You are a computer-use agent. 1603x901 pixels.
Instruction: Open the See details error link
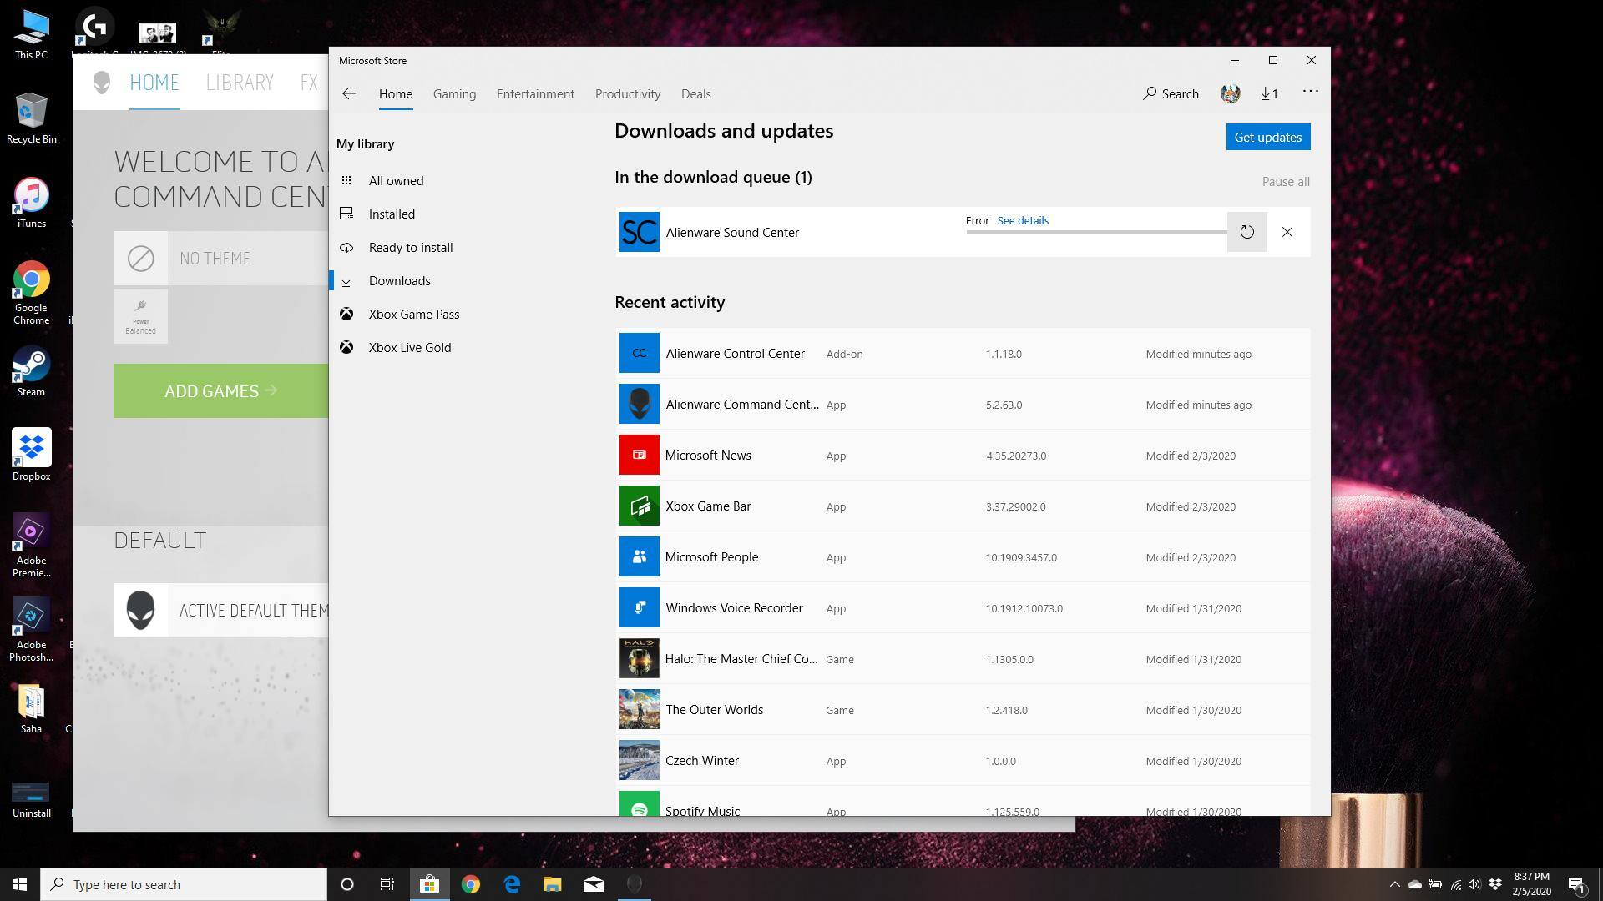coord(1022,221)
